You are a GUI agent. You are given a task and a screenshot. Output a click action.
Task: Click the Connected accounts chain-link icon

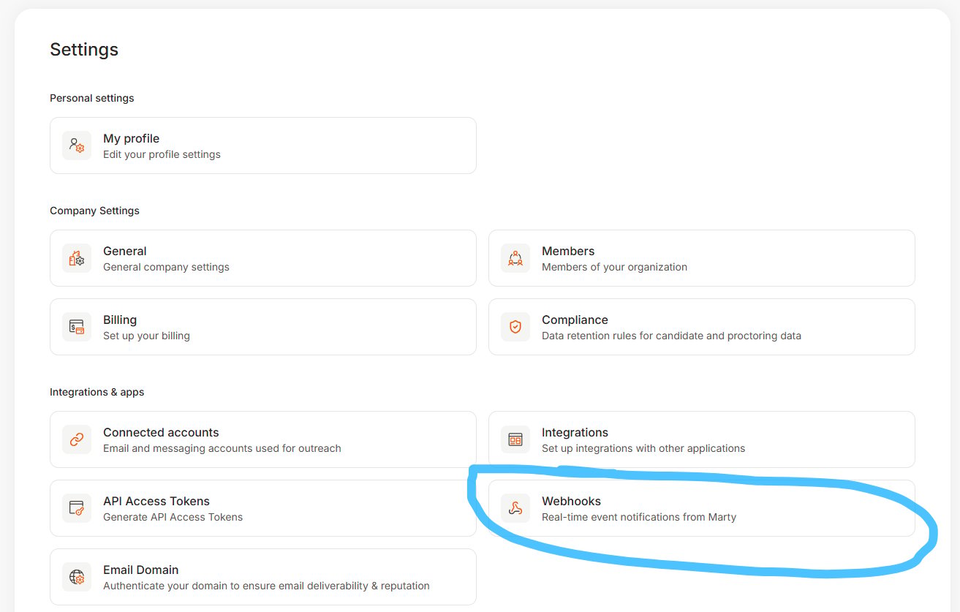(77, 439)
